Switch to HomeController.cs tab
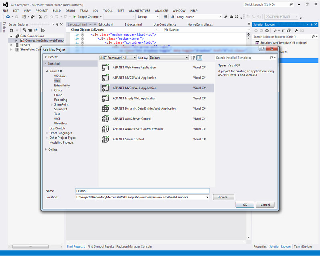 (x=200, y=24)
